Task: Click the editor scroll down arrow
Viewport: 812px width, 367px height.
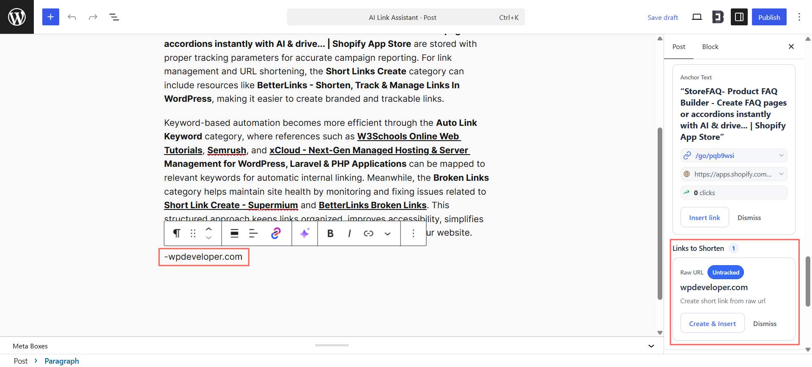Action: [660, 333]
